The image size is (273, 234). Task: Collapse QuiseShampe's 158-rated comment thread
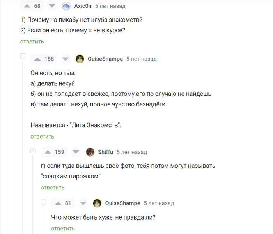23,56
